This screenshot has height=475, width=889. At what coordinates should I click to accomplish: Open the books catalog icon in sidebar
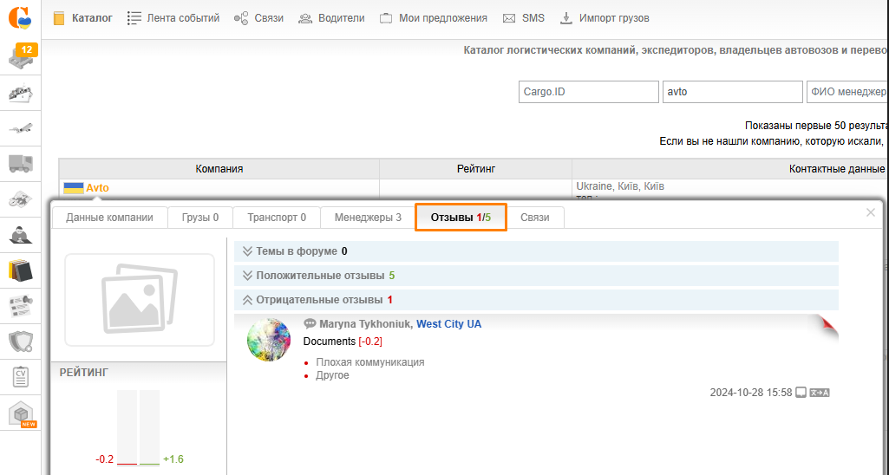point(20,270)
